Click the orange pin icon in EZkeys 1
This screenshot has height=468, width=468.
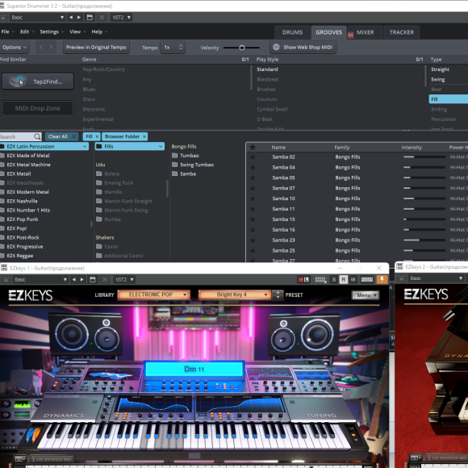click(x=382, y=279)
